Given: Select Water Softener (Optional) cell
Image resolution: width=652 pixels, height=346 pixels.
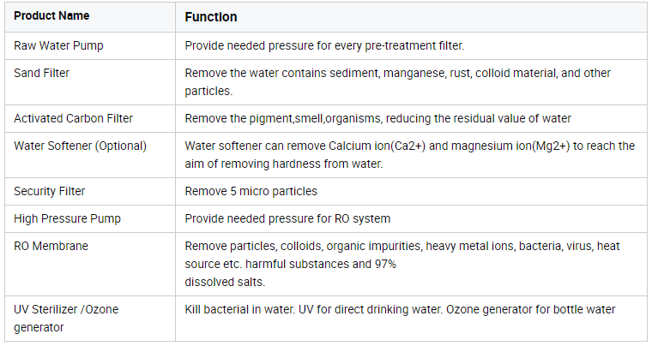Looking at the screenshot, I should (x=81, y=146).
